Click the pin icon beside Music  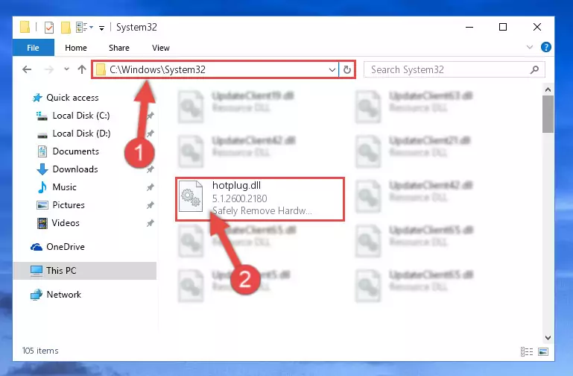tap(151, 187)
